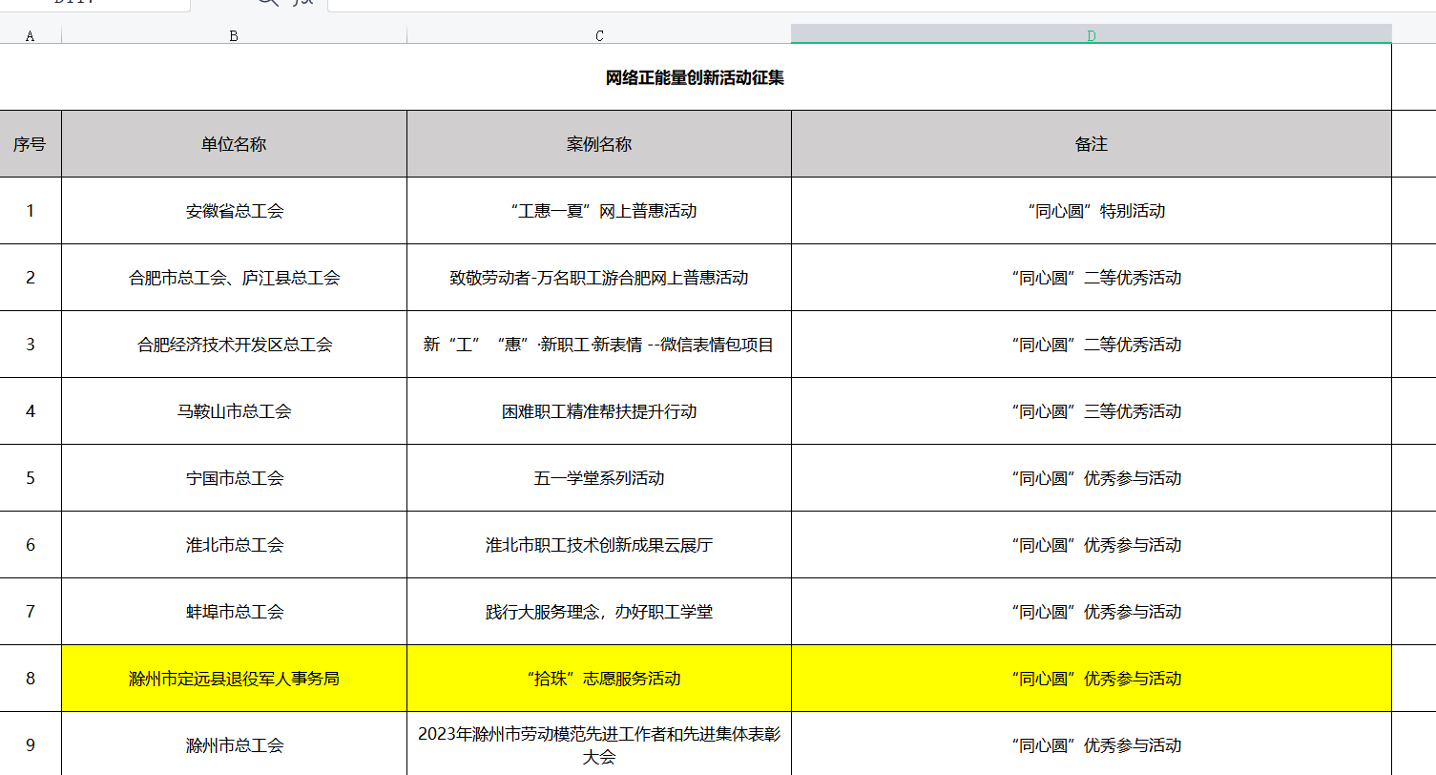Select 优秀参与活动 remark for 宁国市总工会
Screen dimensions: 1436x775
pyautogui.click(x=1092, y=478)
